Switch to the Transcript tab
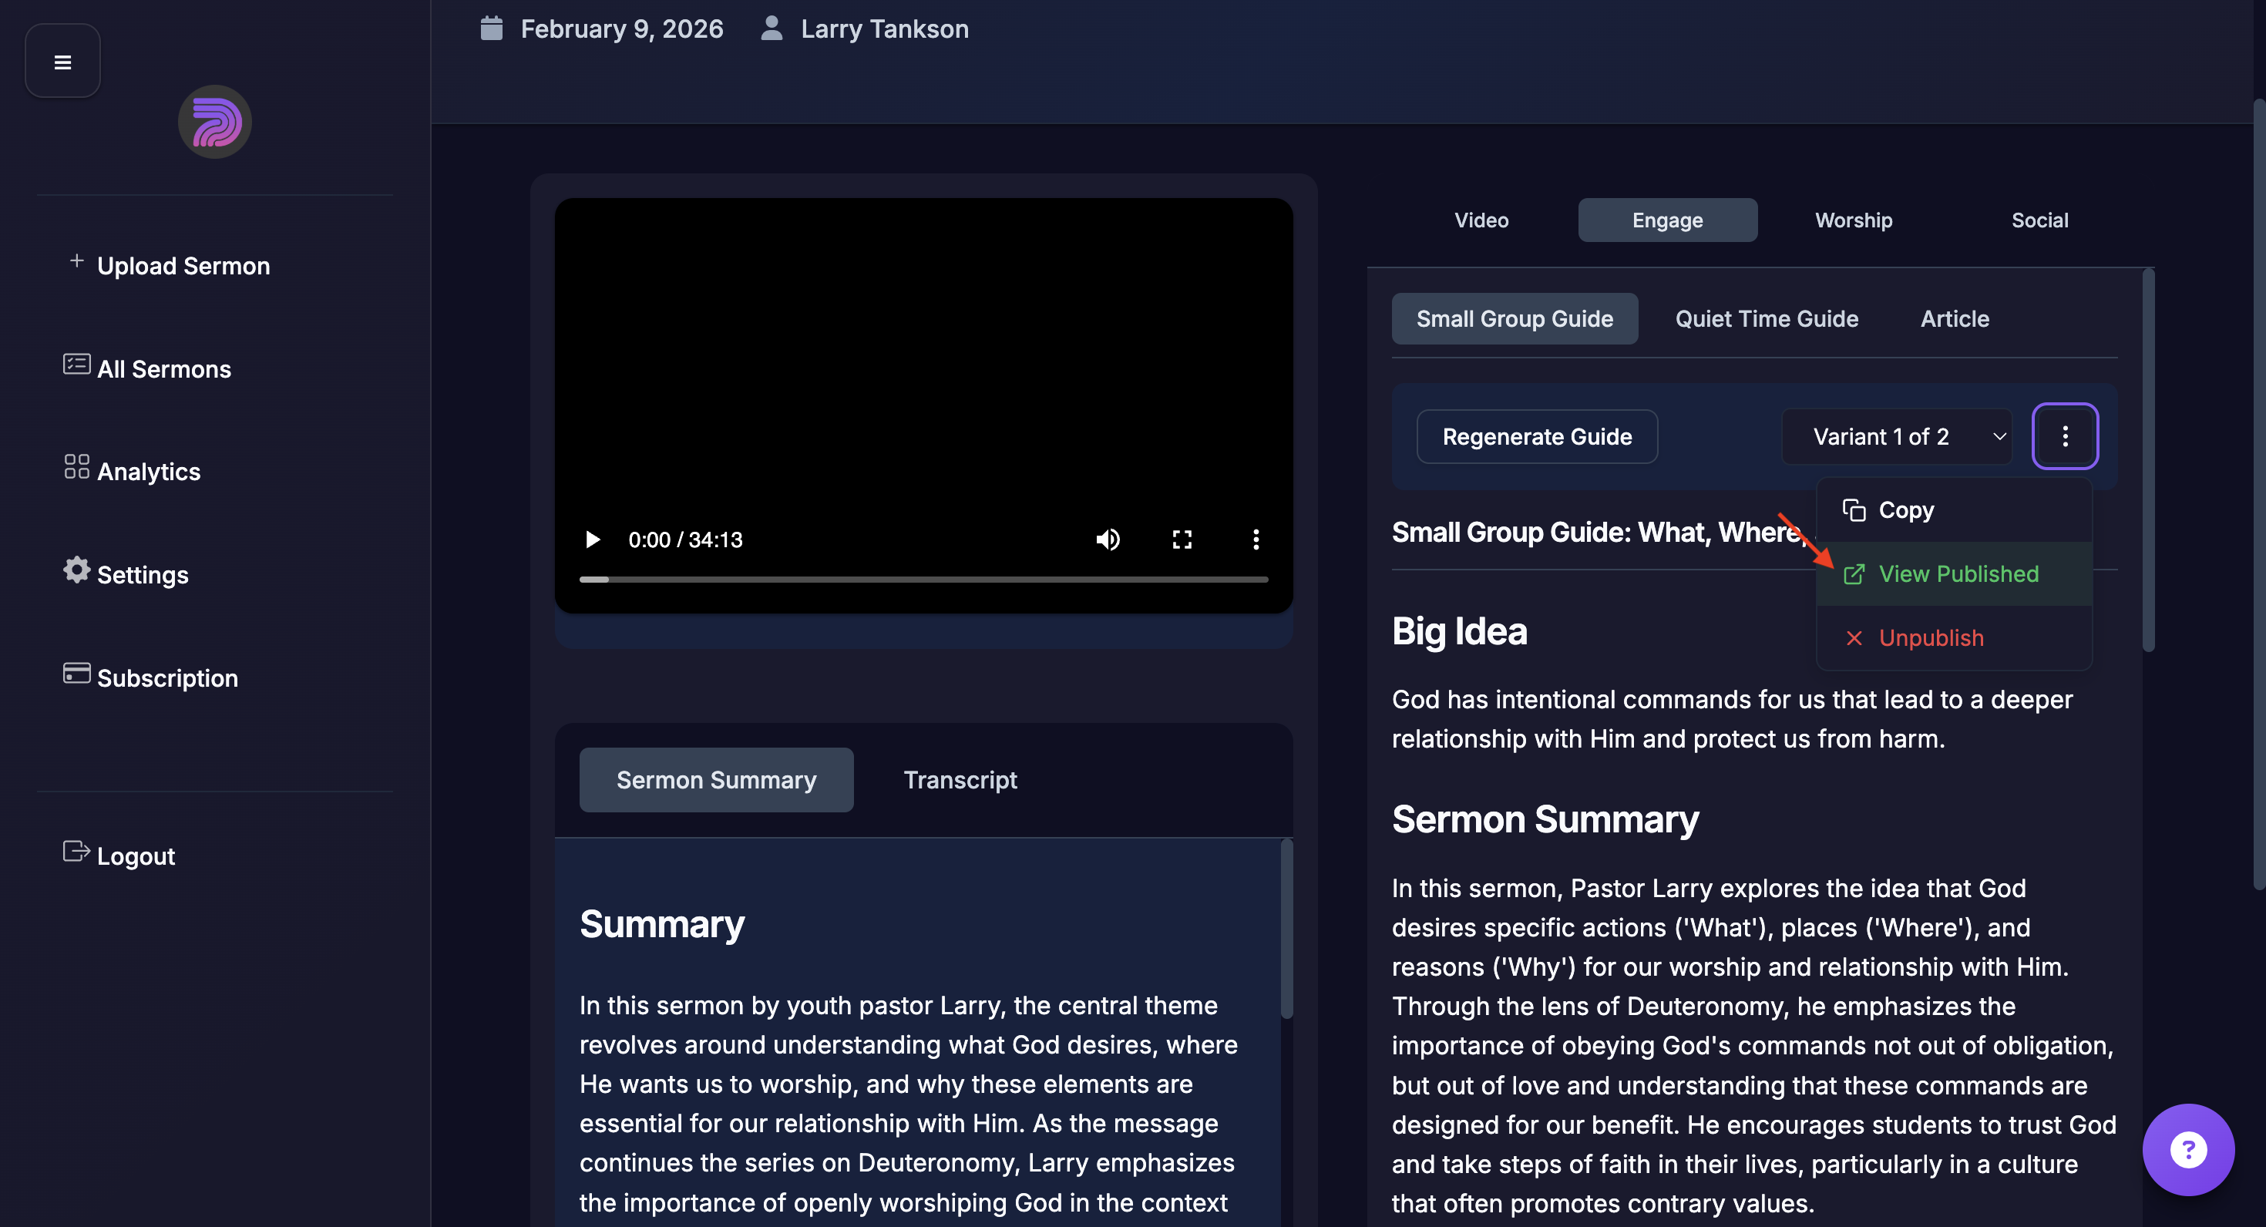This screenshot has width=2266, height=1227. pos(960,779)
